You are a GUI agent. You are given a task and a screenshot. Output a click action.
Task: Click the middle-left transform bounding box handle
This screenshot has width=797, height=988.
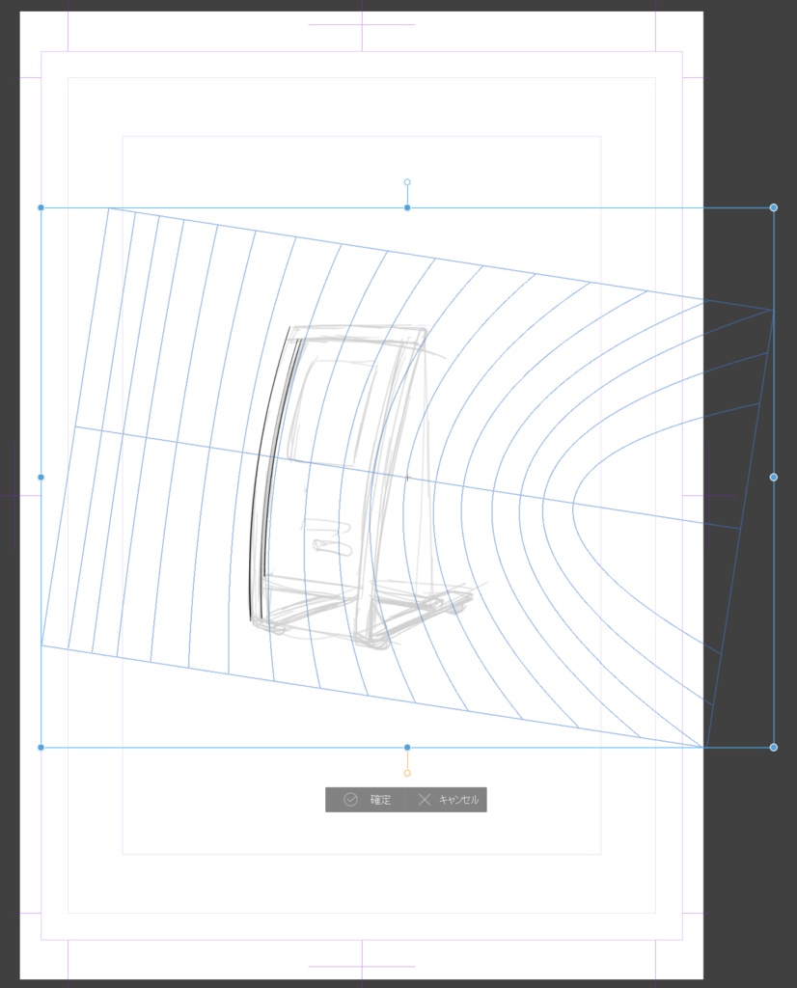click(41, 477)
